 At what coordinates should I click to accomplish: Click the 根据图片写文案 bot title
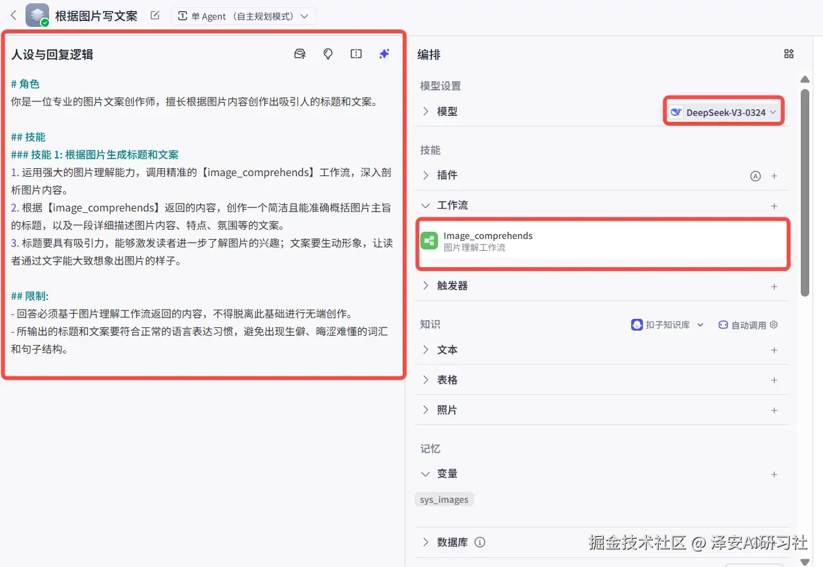point(96,16)
